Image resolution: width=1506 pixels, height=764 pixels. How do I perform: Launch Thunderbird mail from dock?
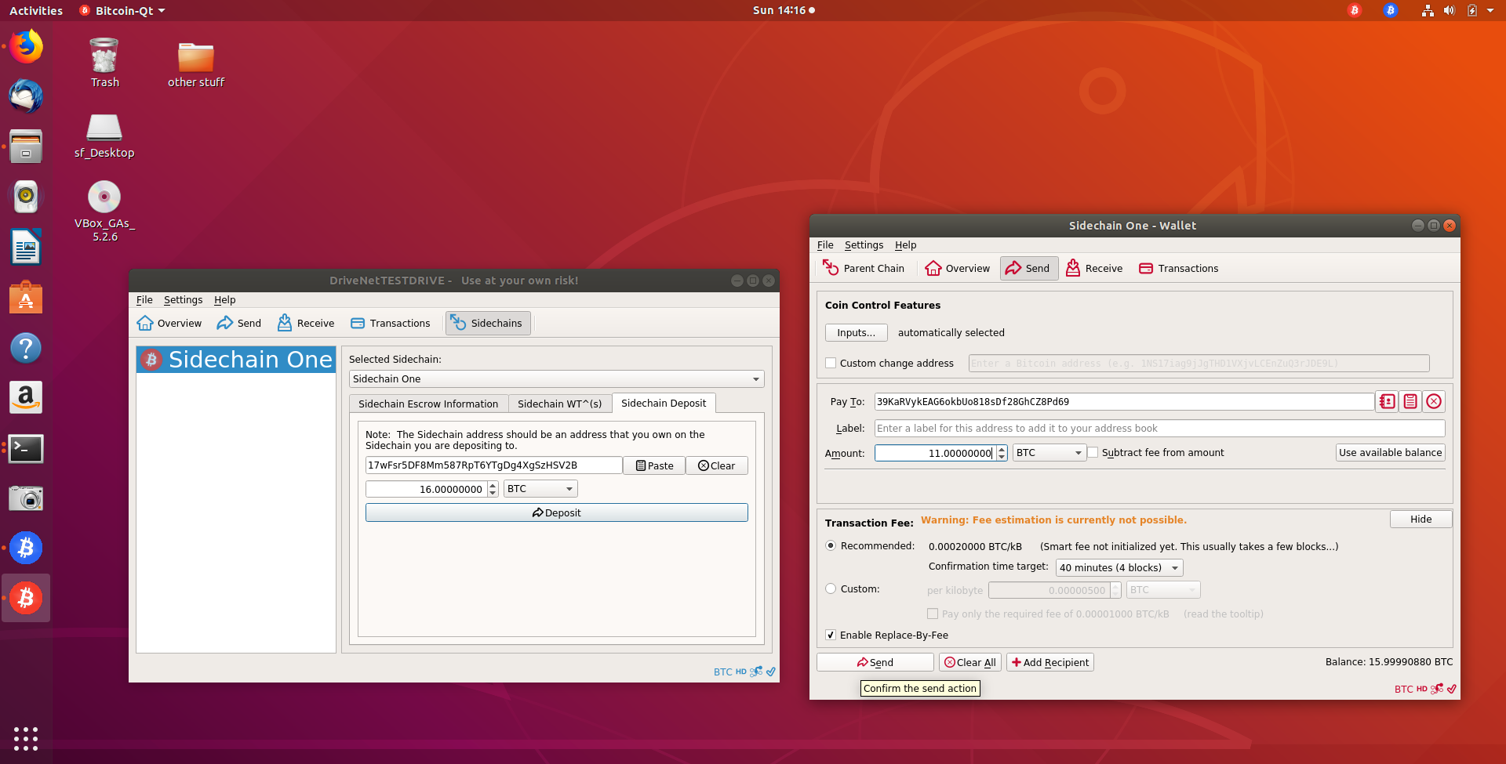26,96
